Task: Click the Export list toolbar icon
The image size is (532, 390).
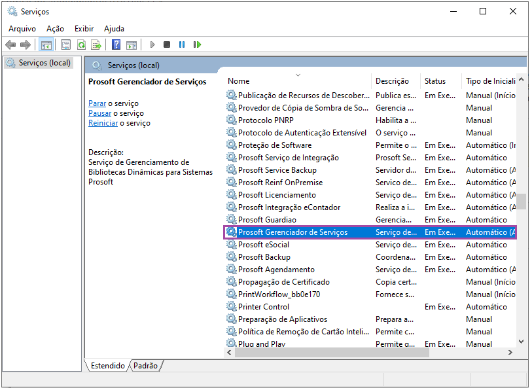Action: pos(96,44)
